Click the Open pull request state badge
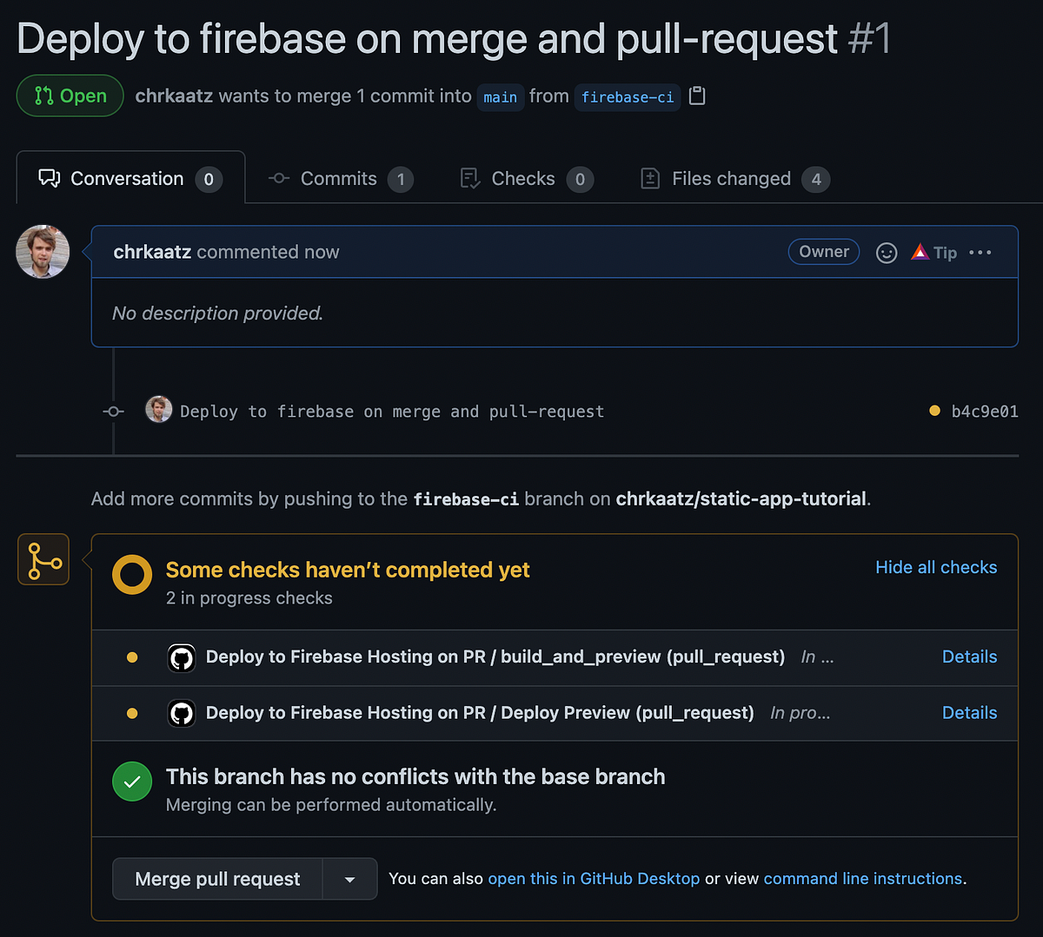This screenshot has width=1043, height=937. [x=70, y=96]
